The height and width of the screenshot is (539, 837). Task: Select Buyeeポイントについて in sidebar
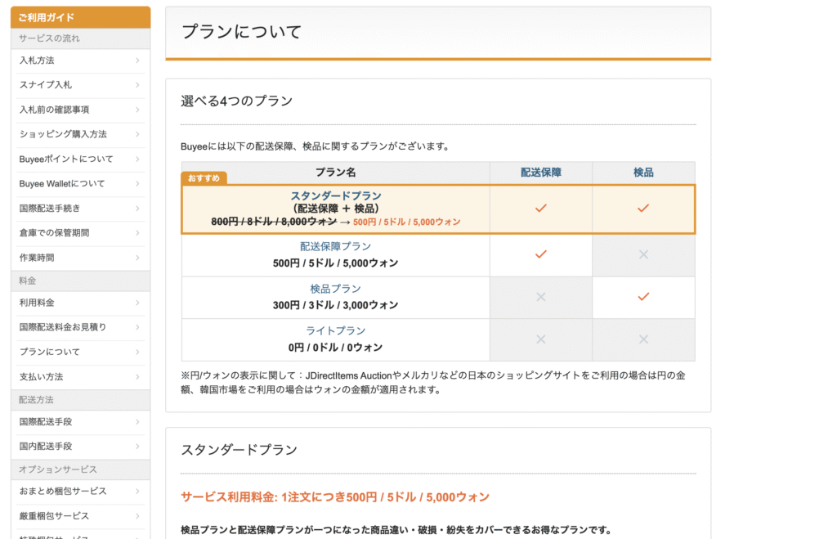tap(66, 159)
